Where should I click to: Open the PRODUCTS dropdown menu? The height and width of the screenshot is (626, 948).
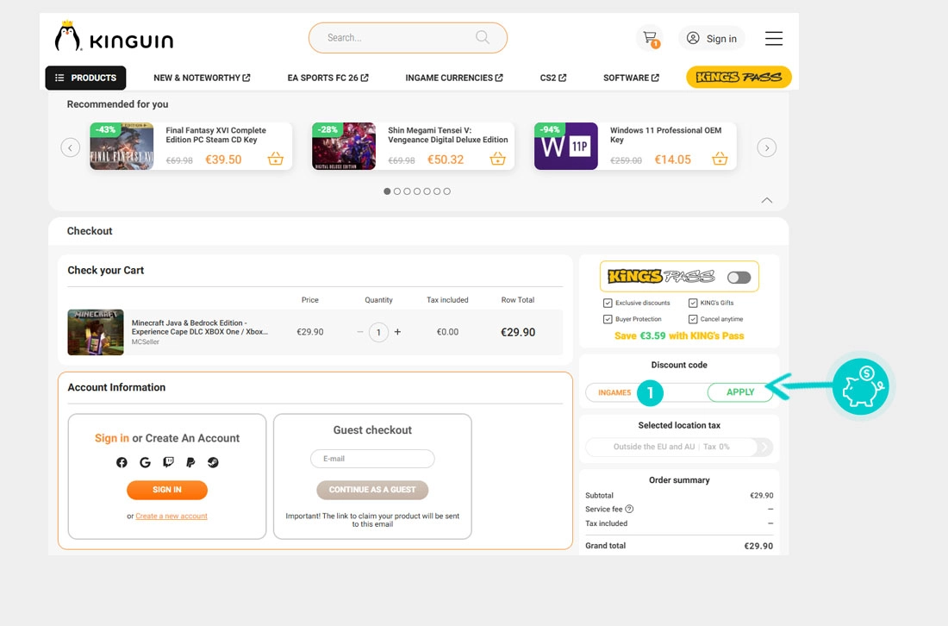[85, 78]
